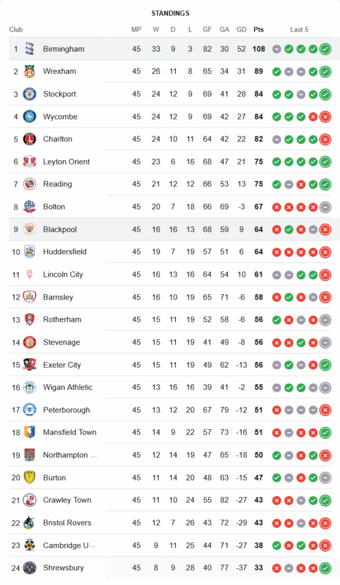Sort standings by Pts column header

click(259, 29)
